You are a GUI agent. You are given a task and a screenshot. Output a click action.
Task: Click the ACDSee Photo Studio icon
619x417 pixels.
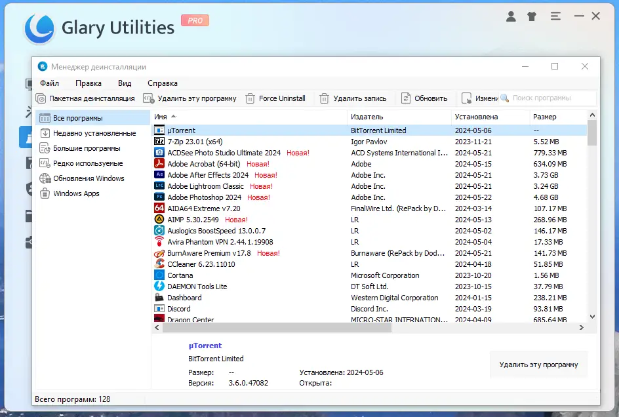coord(159,152)
